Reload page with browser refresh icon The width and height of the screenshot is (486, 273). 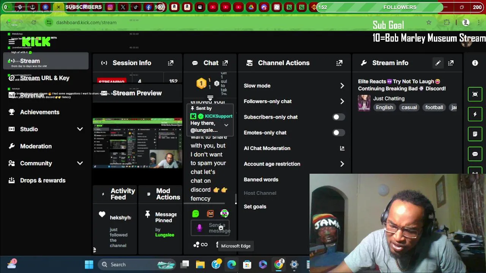tap(33, 22)
